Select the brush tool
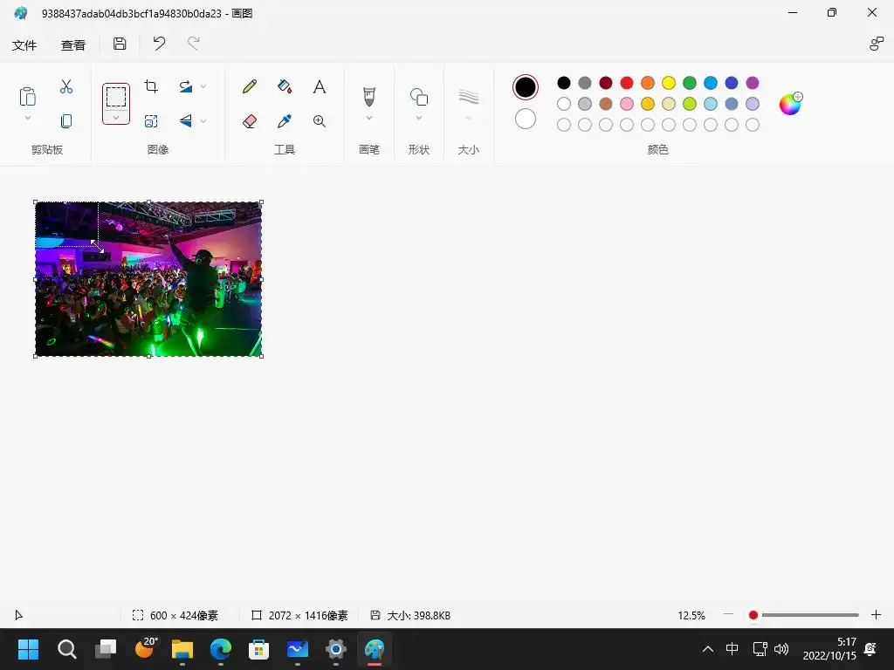Viewport: 894px width, 670px height. pyautogui.click(x=369, y=96)
